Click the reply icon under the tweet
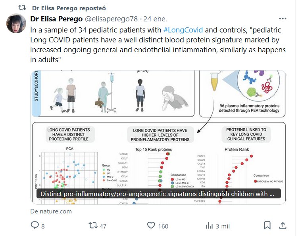Screen dimensions: 300x236 point(35,225)
